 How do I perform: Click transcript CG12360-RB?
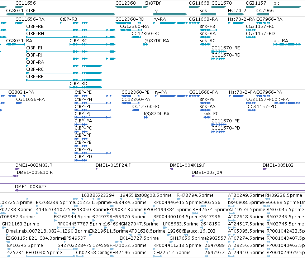[129, 23]
